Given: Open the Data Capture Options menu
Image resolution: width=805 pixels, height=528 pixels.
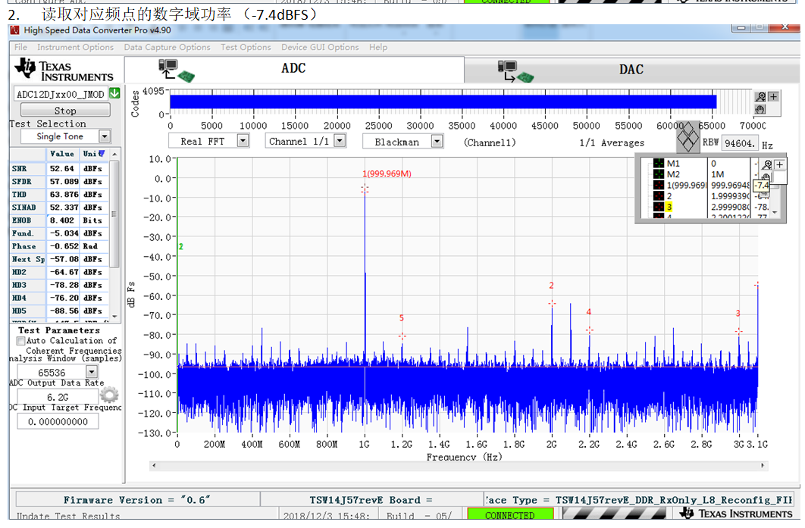Looking at the screenshot, I should tap(168, 47).
